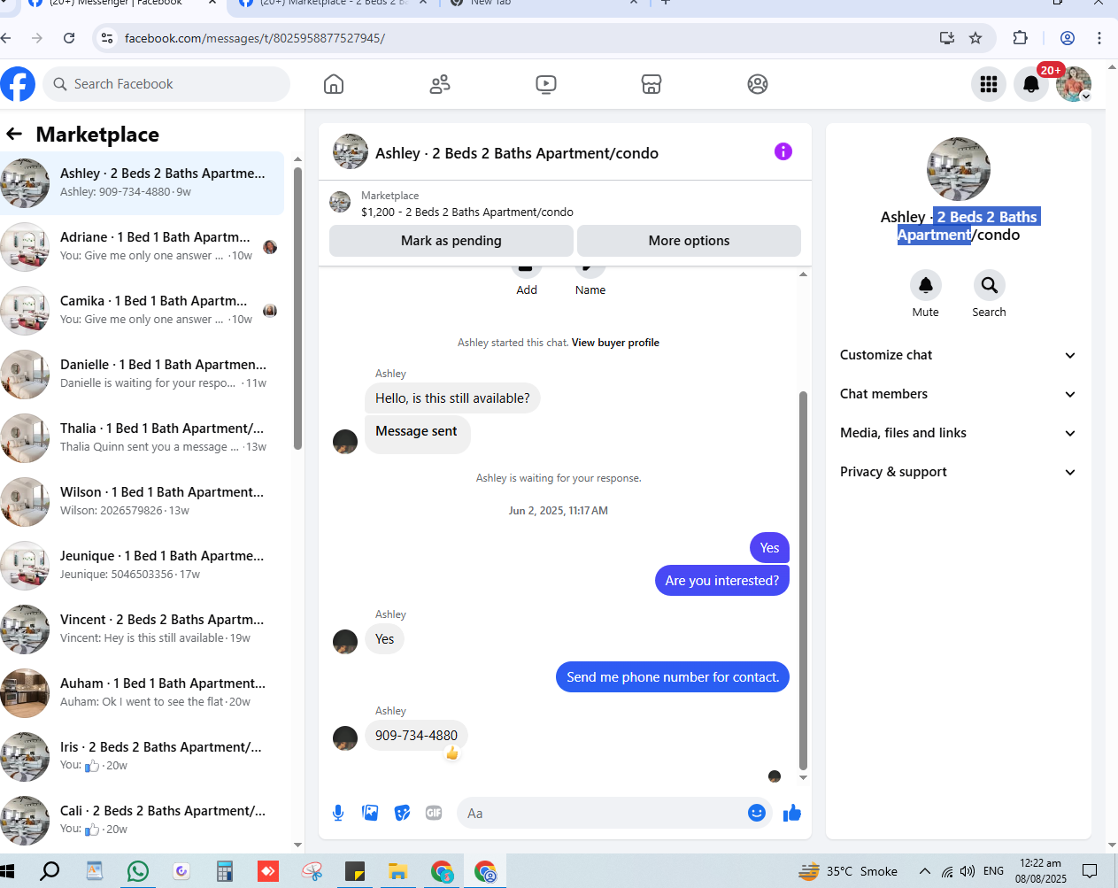The width and height of the screenshot is (1118, 888).
Task: Choose a GIF from the GIF icon
Action: point(434,813)
